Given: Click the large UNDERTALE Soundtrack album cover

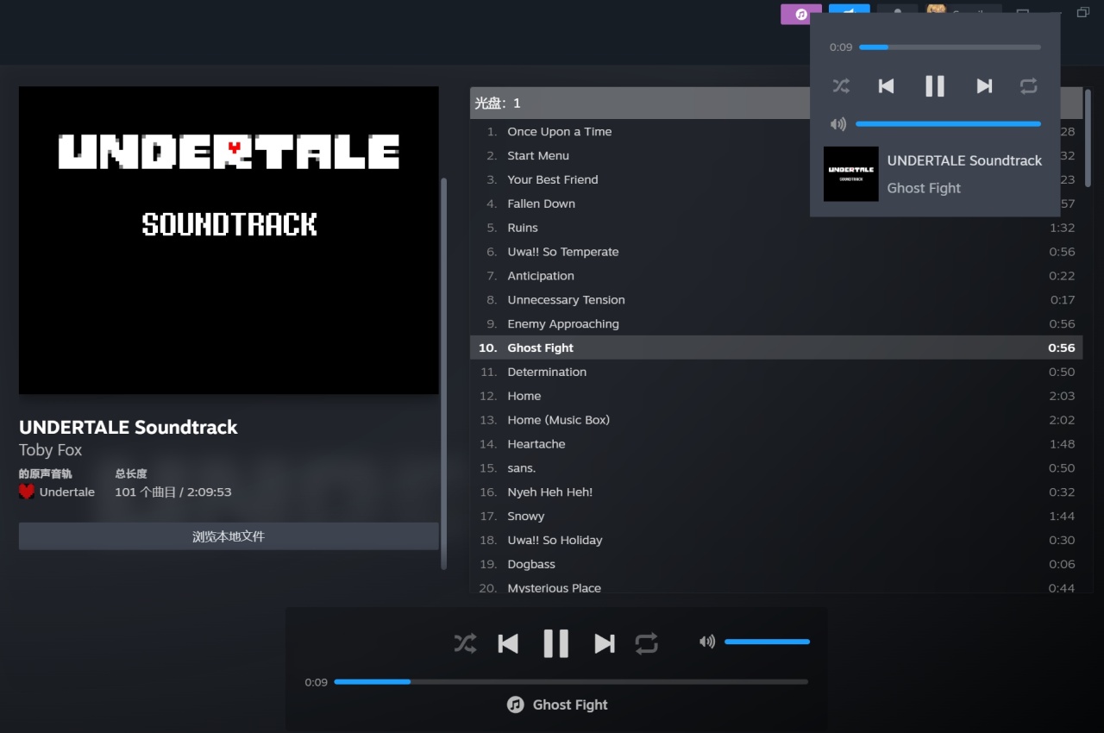Looking at the screenshot, I should [x=229, y=241].
